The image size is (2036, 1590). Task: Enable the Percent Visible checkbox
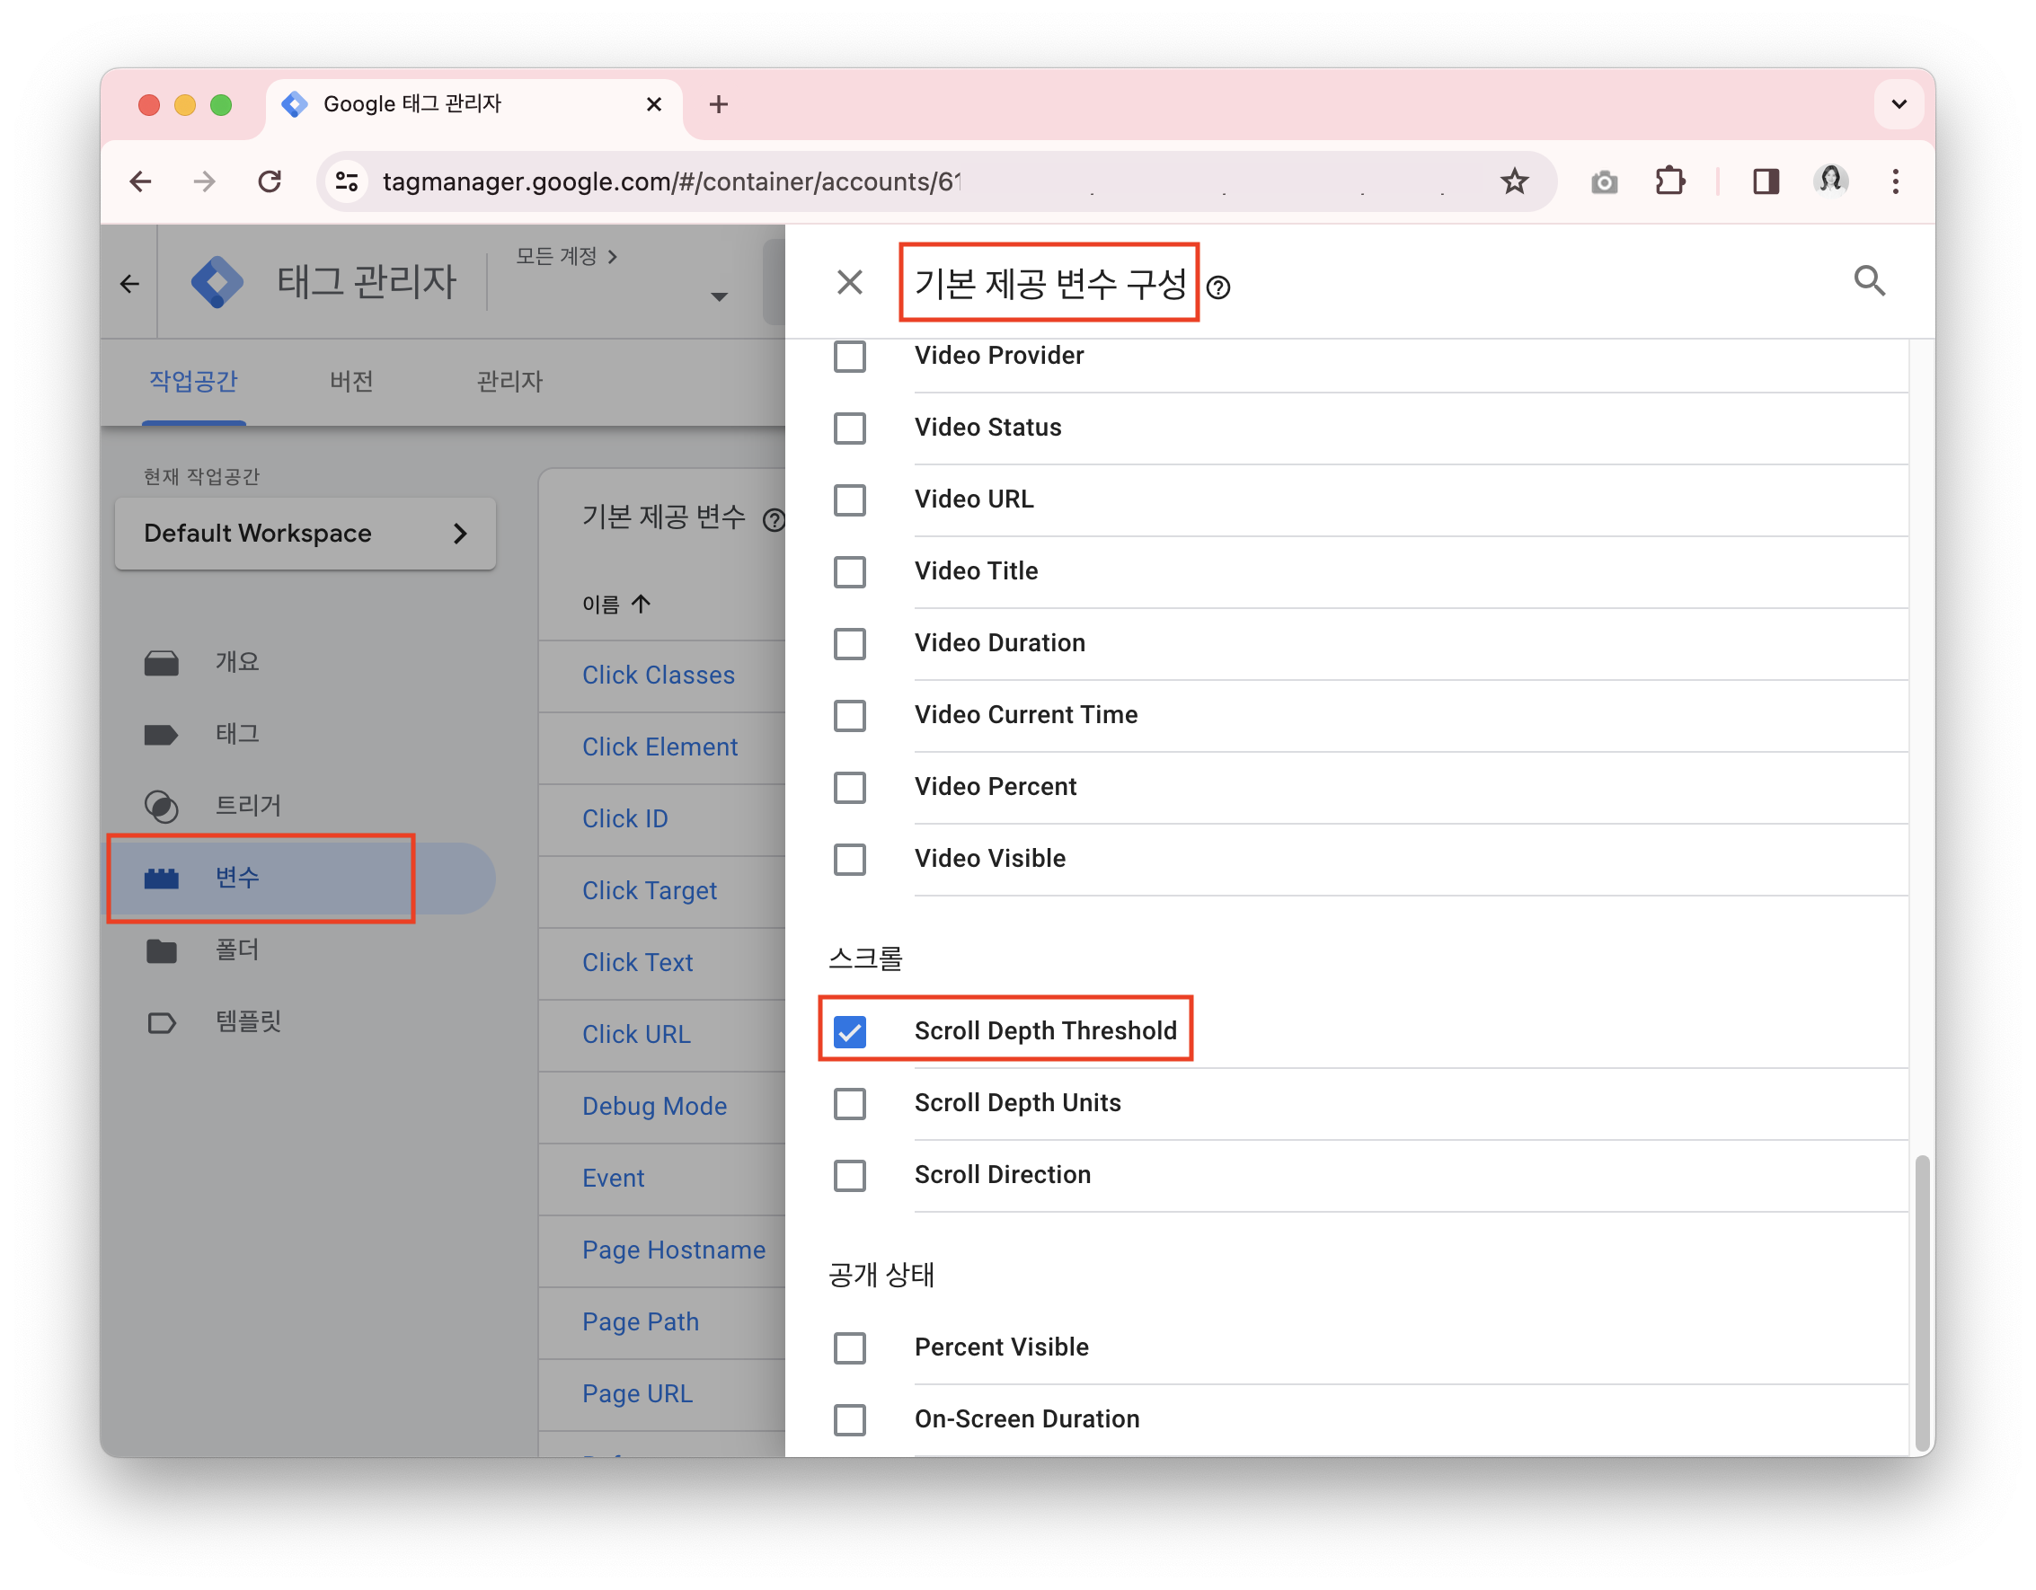pyautogui.click(x=849, y=1347)
